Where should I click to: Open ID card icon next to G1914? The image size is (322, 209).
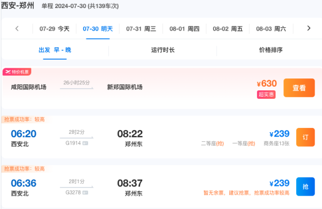[85, 143]
